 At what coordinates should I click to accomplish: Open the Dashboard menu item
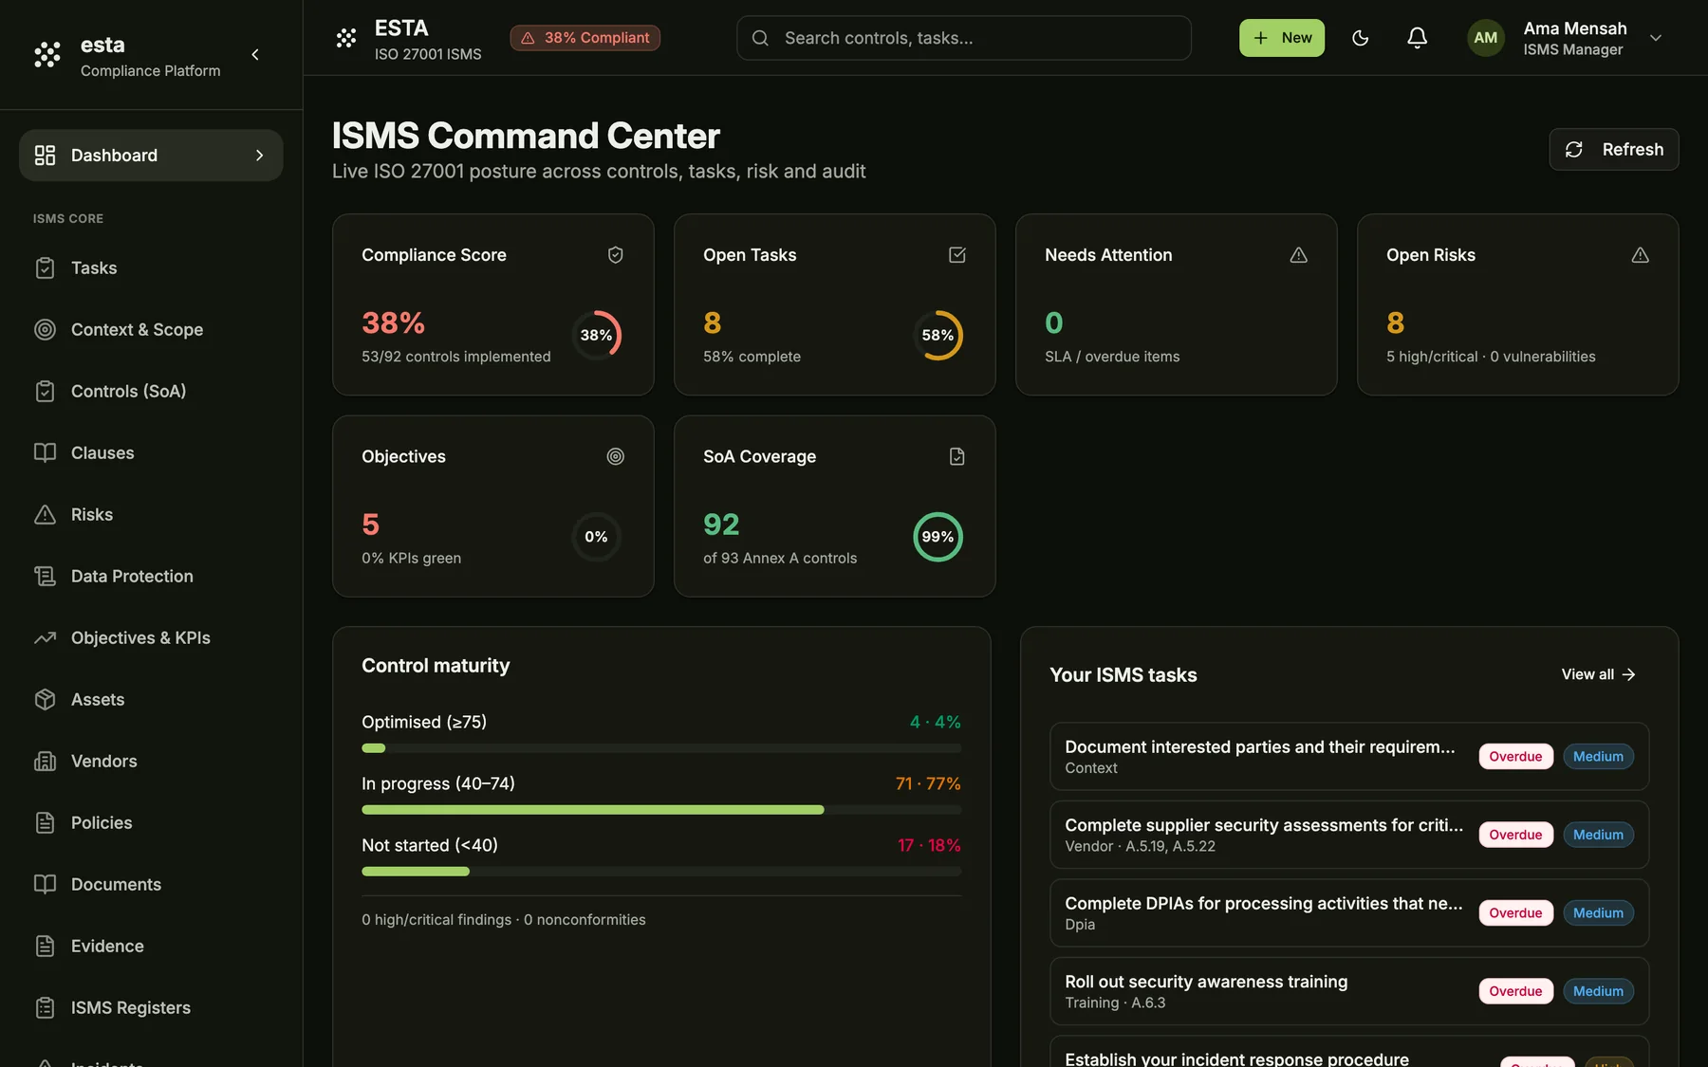[x=151, y=156]
